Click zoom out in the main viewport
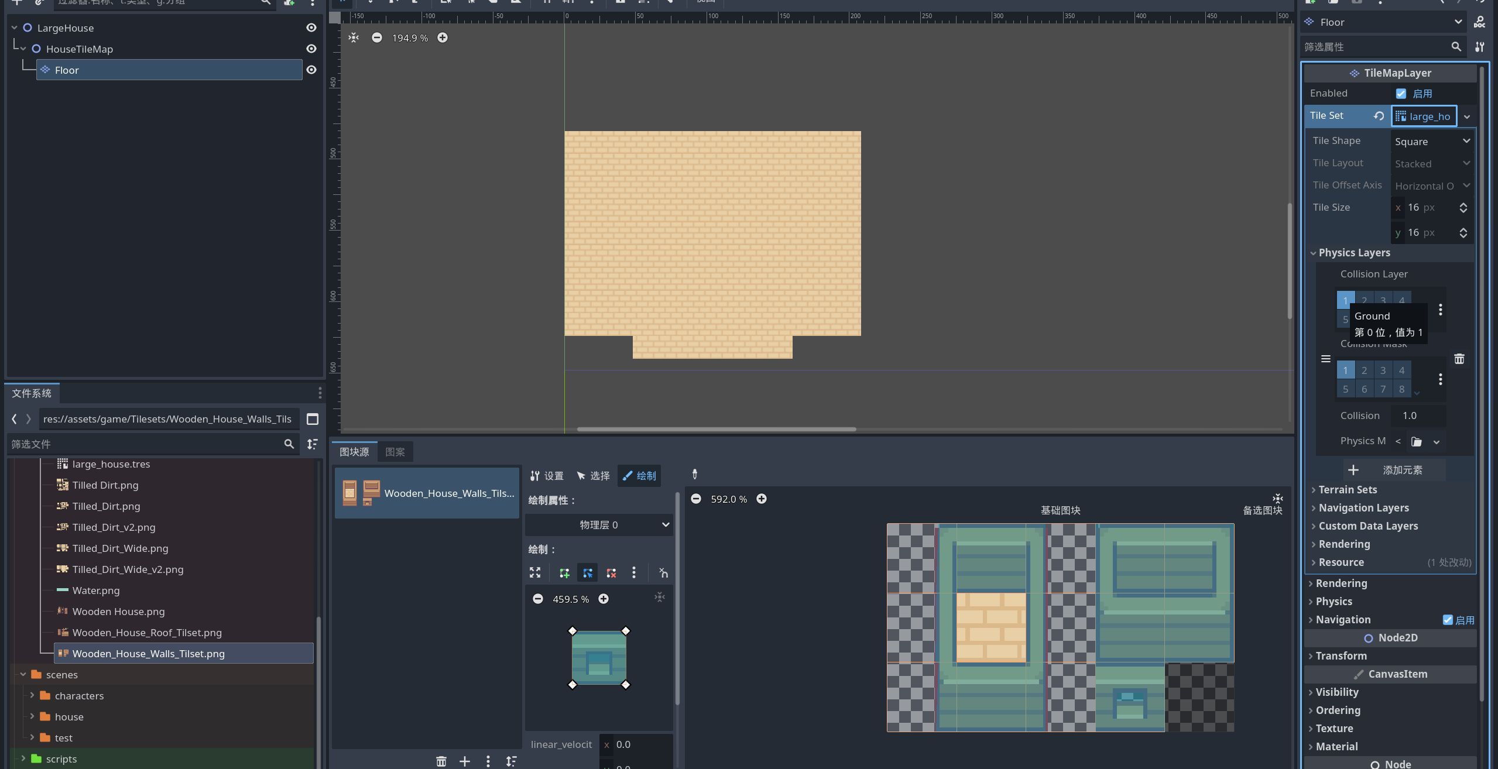This screenshot has width=1498, height=769. 377,37
